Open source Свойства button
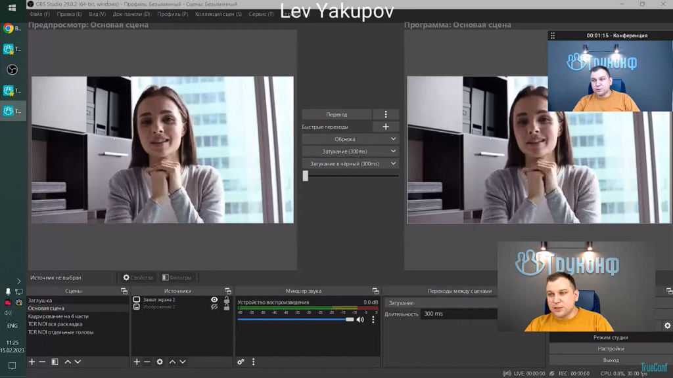 138,278
